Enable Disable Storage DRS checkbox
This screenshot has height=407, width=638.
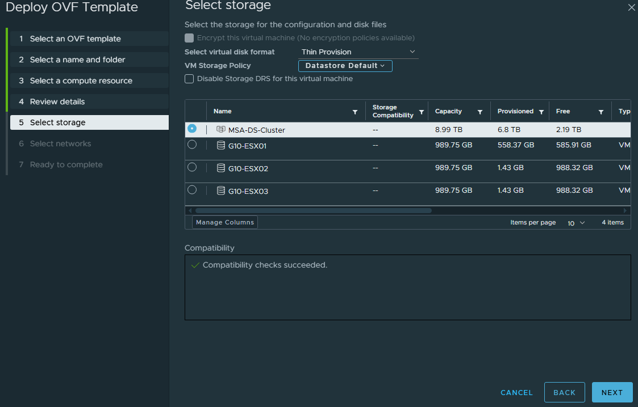[189, 79]
